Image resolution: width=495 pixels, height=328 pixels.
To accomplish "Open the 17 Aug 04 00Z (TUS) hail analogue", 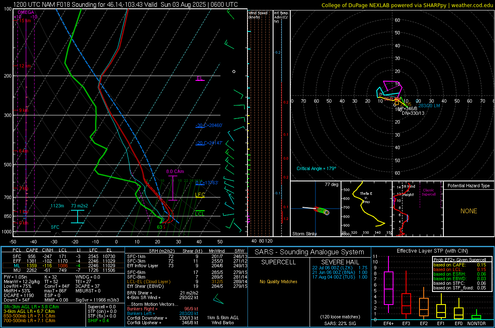I will click(x=340, y=277).
